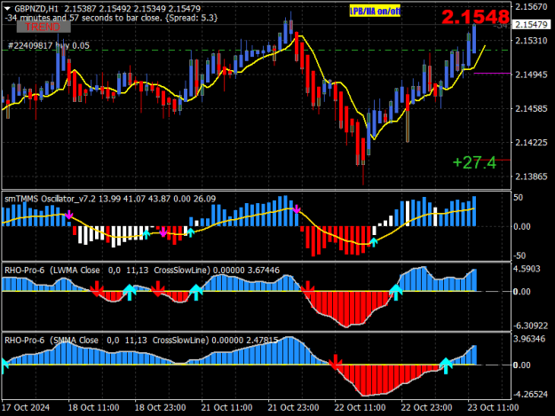Click the red down arrow near 21 Oct 23:00 in RHO-Pro-6 LWMA
The image size is (555, 416).
(307, 289)
